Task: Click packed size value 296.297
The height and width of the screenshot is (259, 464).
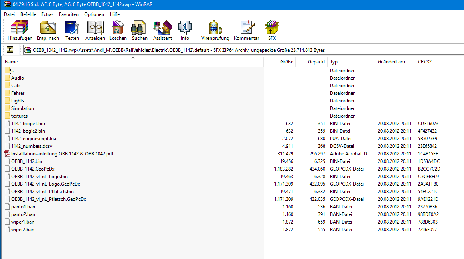Action: click(317, 154)
